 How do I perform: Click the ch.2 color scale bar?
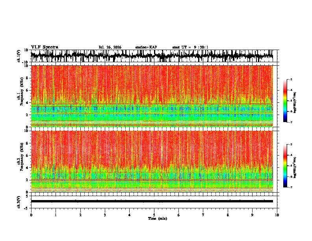(x=285, y=166)
